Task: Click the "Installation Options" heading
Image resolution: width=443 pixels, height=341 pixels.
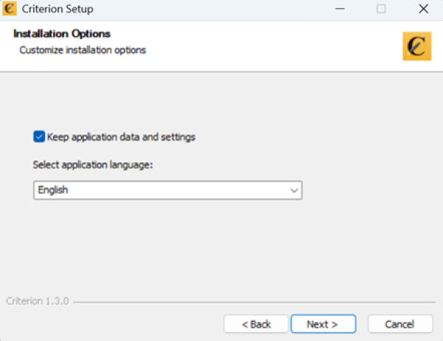Action: coord(62,34)
